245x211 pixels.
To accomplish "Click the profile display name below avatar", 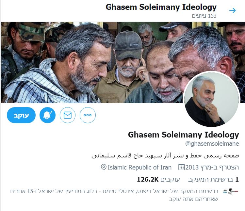I will tap(184, 135).
